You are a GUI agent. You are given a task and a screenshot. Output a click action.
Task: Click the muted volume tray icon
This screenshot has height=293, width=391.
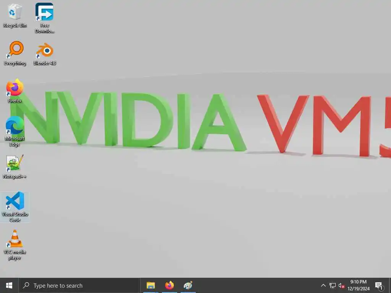click(341, 286)
